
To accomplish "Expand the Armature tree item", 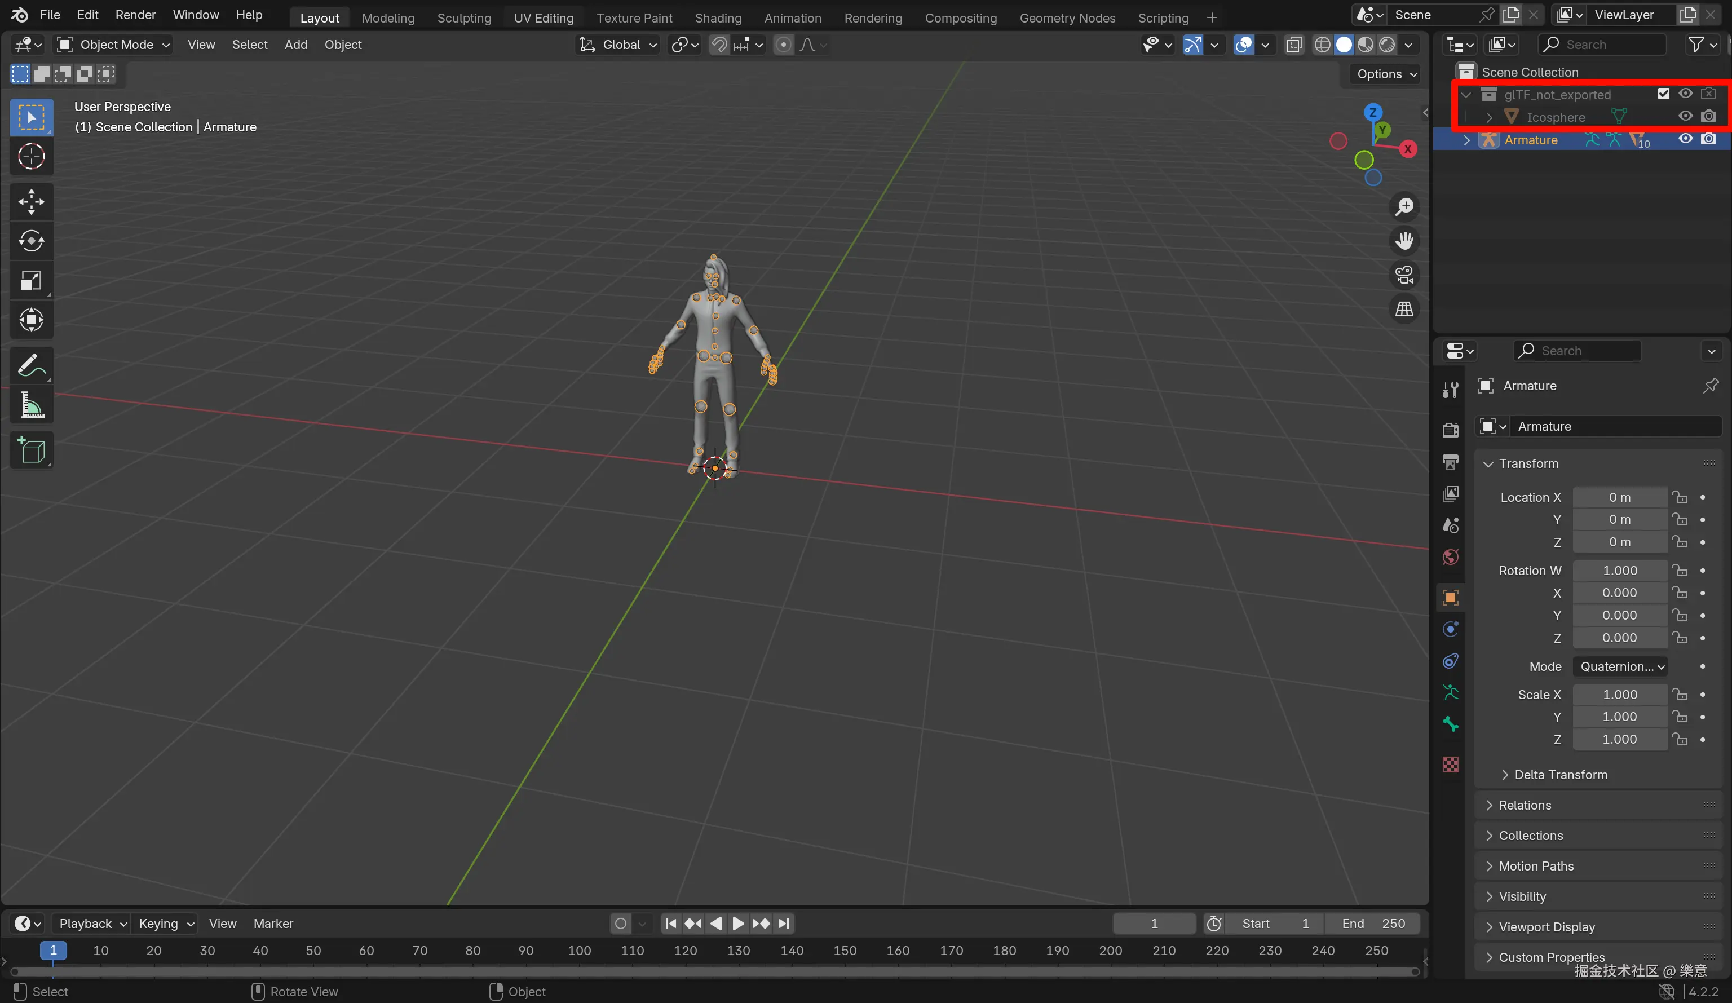I will click(1466, 140).
